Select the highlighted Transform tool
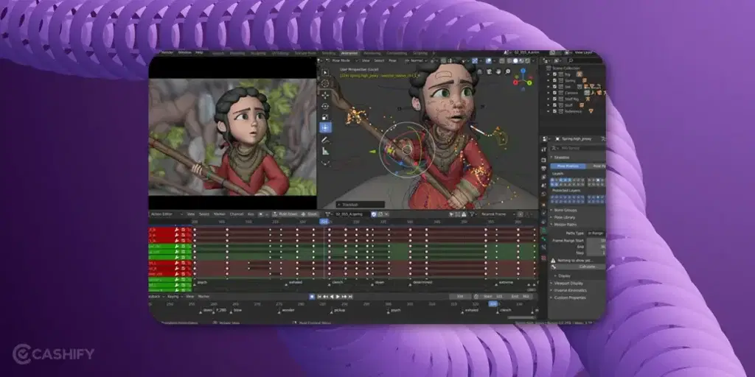 (325, 127)
